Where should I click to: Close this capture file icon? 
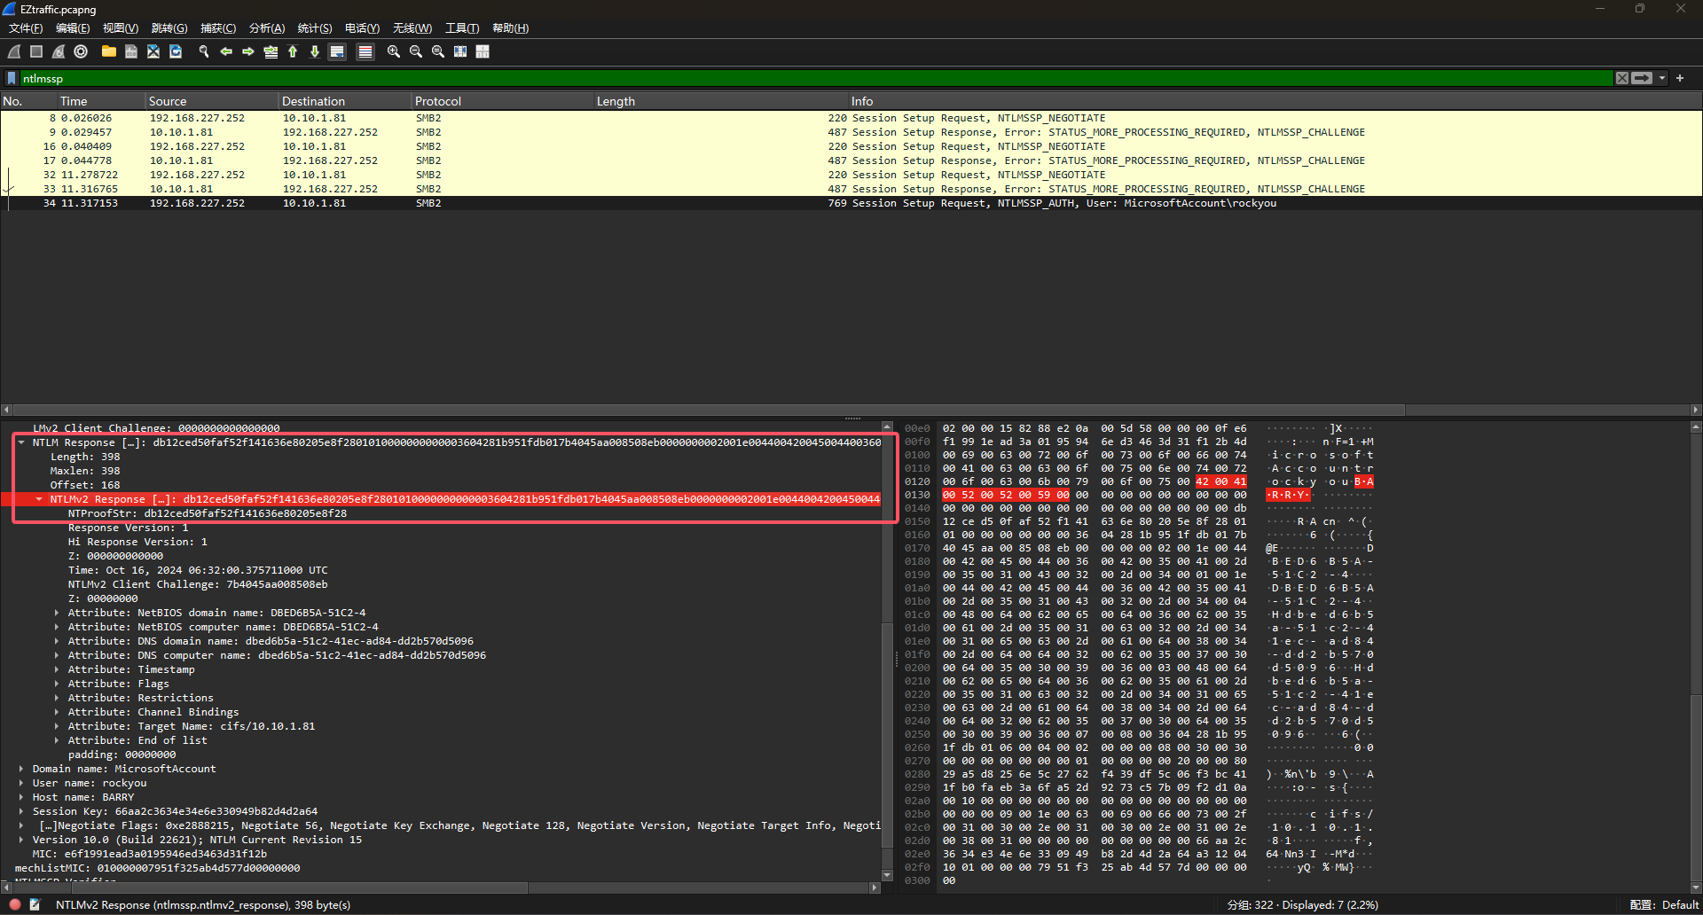tap(153, 51)
